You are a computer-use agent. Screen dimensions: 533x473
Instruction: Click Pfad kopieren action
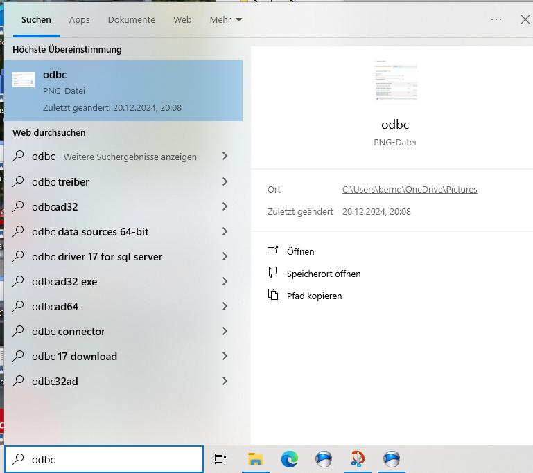pyautogui.click(x=314, y=296)
